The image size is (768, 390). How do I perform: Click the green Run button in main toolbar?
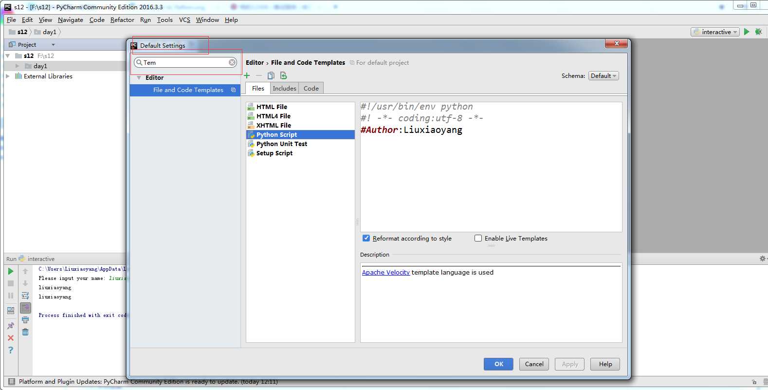pos(747,32)
